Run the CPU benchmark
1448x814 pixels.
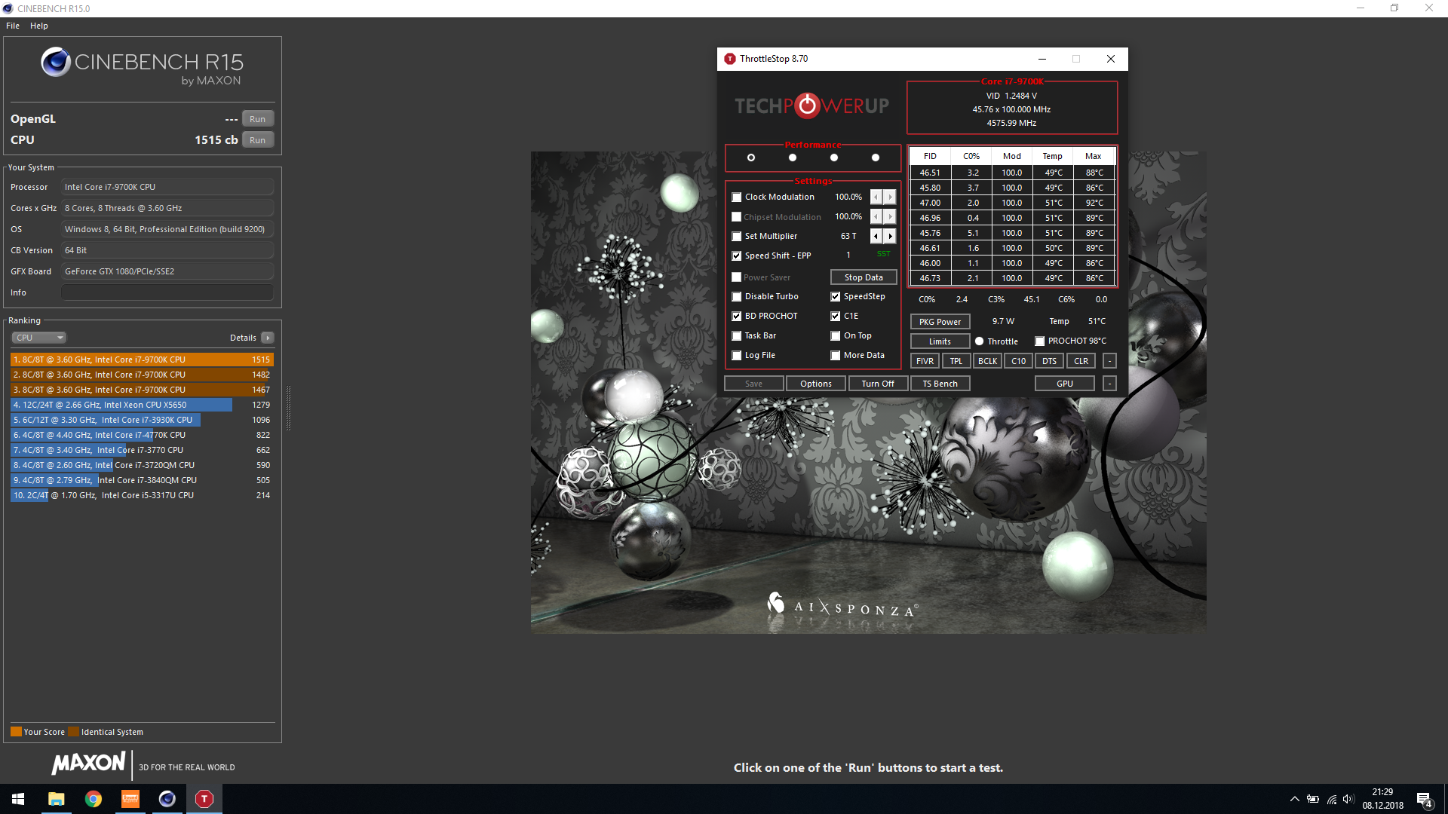tap(258, 140)
